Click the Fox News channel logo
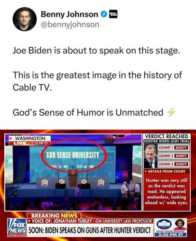 17,228
